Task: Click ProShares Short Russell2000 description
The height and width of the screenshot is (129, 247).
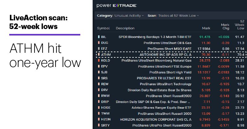Action: tap(169, 96)
